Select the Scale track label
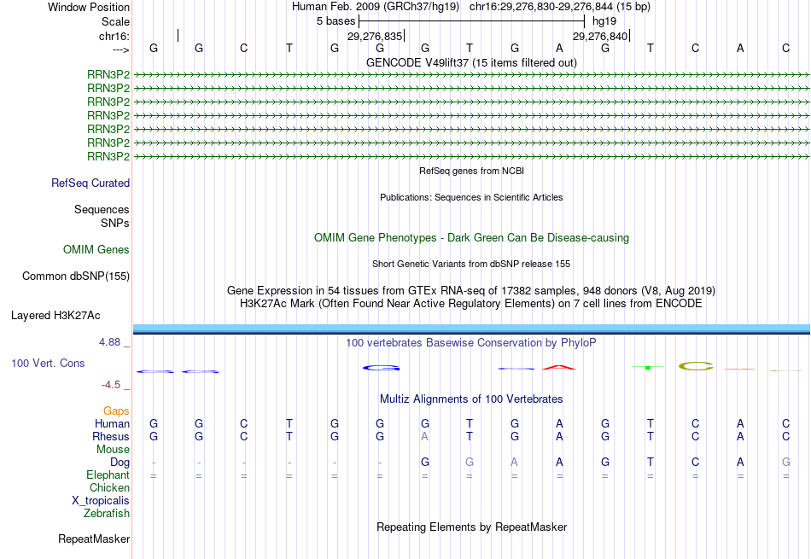The image size is (811, 559). [115, 21]
